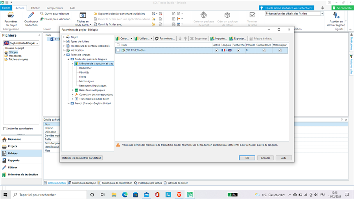Collapse Paires de langues tree node
This screenshot has height=199, width=354.
click(64, 55)
